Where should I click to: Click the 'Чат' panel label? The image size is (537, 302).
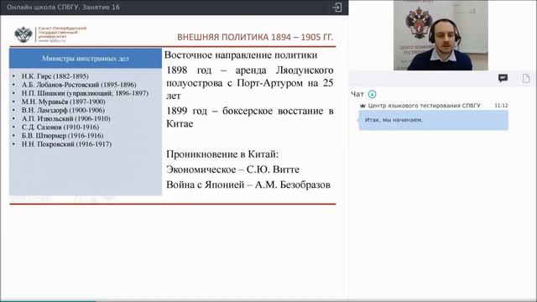(357, 94)
